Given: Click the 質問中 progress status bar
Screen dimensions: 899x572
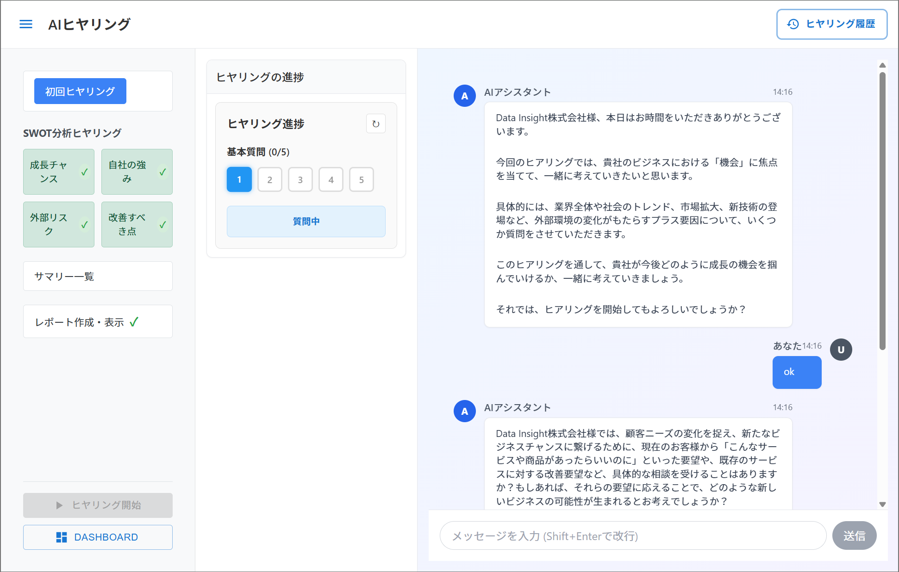Looking at the screenshot, I should (306, 221).
